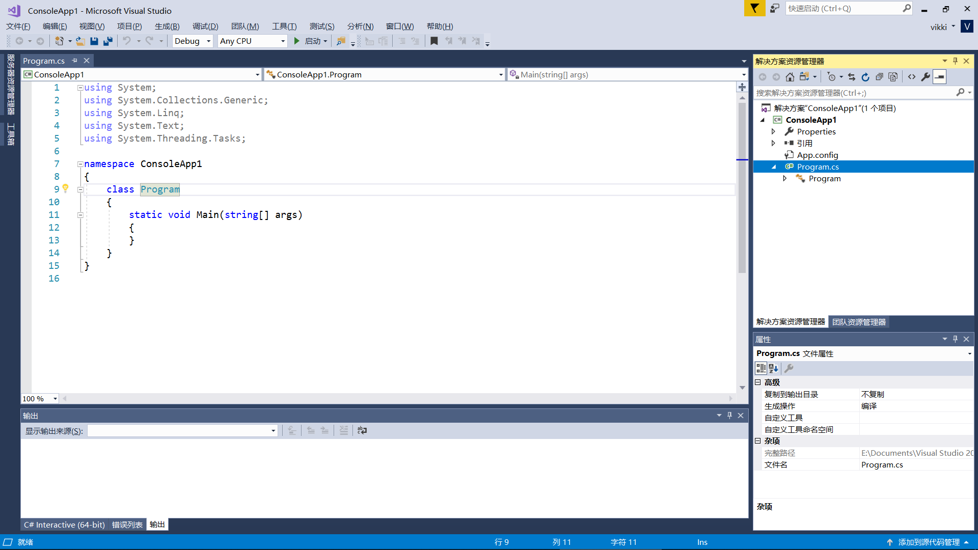
Task: Click Collapse All icon in Solution Explorer
Action: 879,77
